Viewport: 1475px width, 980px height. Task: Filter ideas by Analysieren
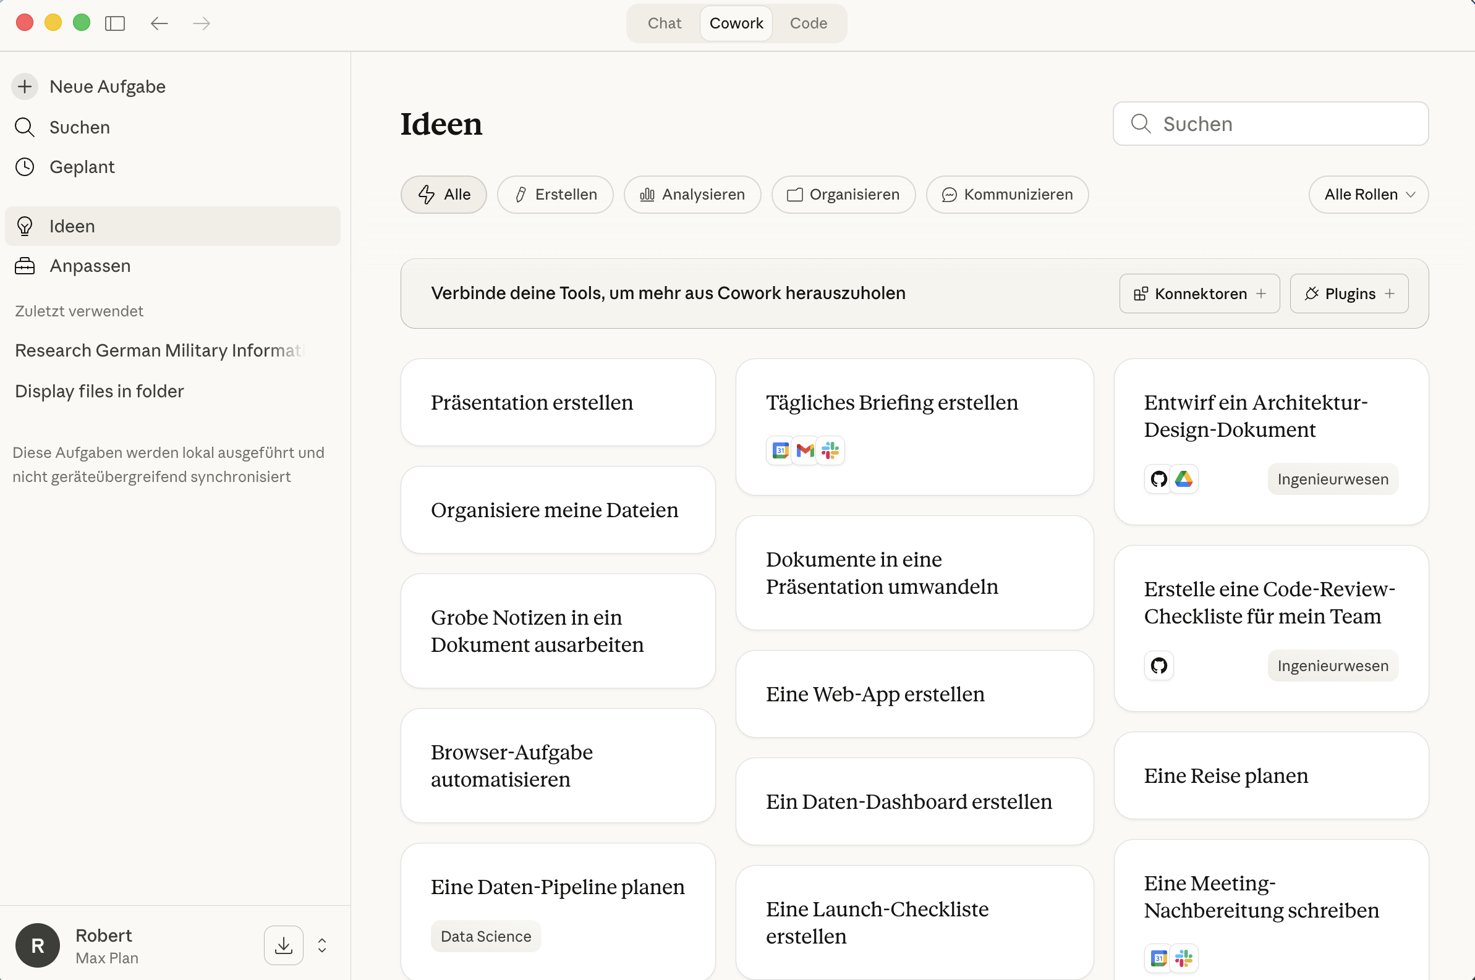[692, 195]
